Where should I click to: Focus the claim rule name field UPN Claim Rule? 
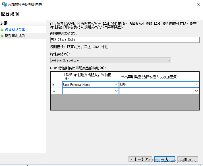(x=125, y=40)
